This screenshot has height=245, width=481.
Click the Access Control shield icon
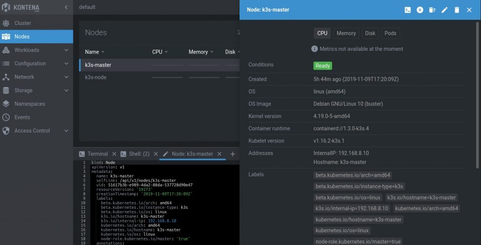pyautogui.click(x=6, y=131)
